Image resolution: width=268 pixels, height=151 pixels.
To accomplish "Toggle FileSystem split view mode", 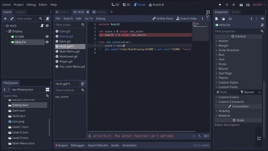I will coord(47,89).
